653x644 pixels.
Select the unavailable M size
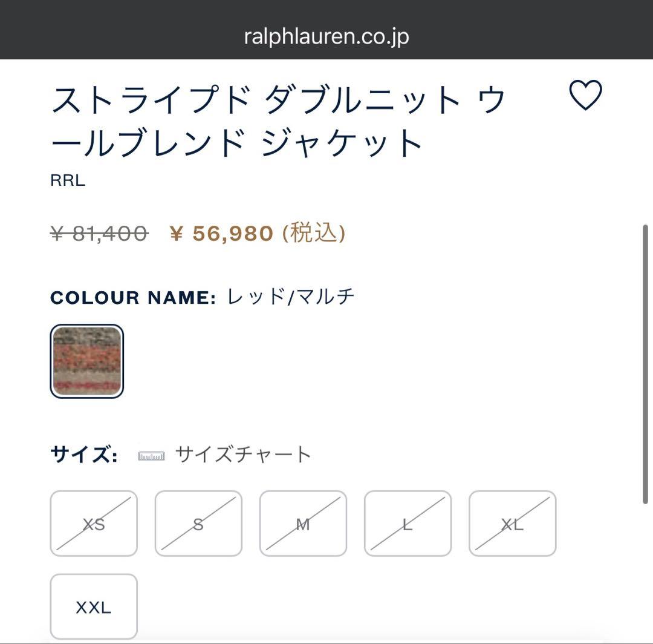point(303,524)
